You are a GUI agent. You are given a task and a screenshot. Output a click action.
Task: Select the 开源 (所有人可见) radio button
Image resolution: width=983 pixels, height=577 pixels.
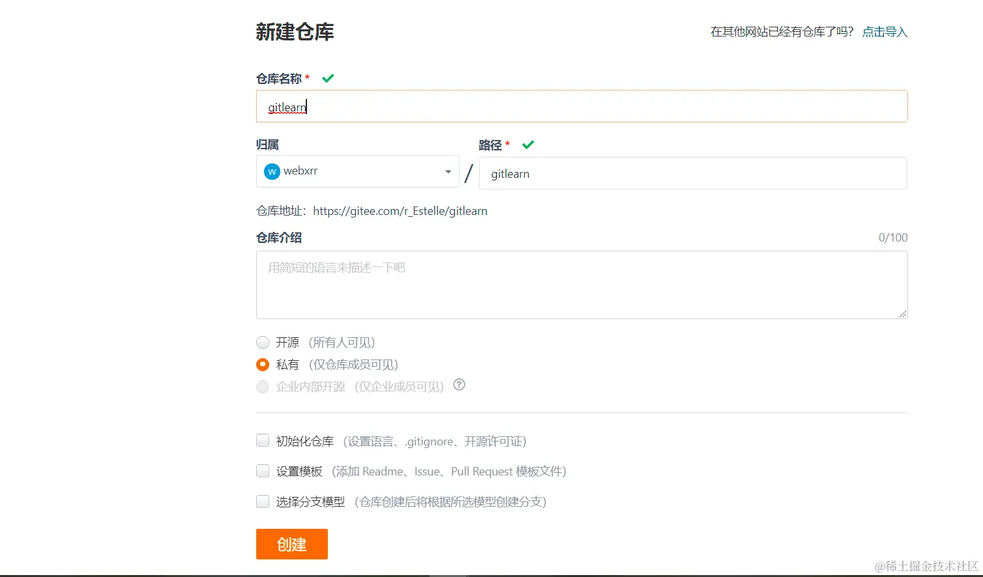pyautogui.click(x=263, y=343)
